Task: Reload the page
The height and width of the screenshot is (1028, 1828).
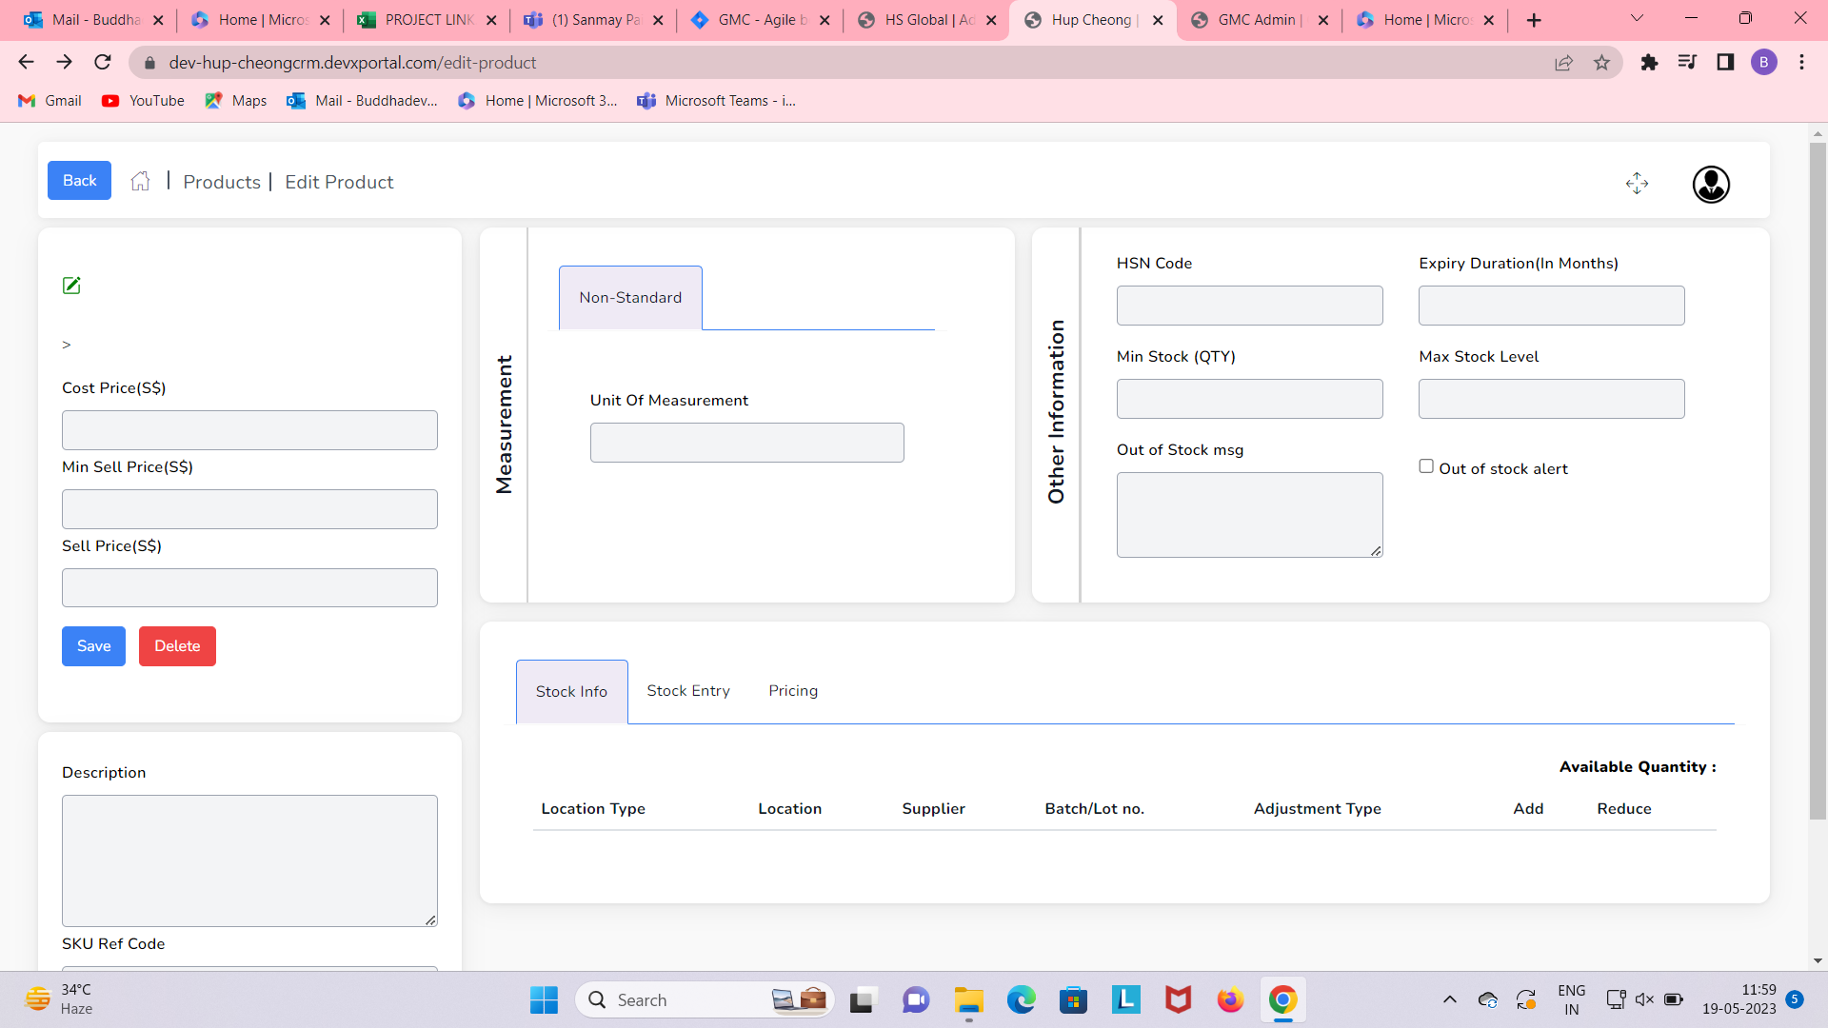Action: click(x=103, y=63)
